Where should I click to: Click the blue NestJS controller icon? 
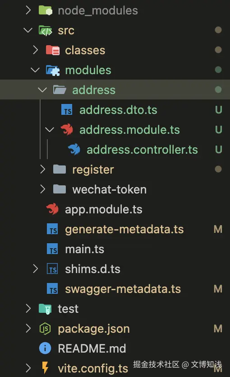pyautogui.click(x=74, y=150)
